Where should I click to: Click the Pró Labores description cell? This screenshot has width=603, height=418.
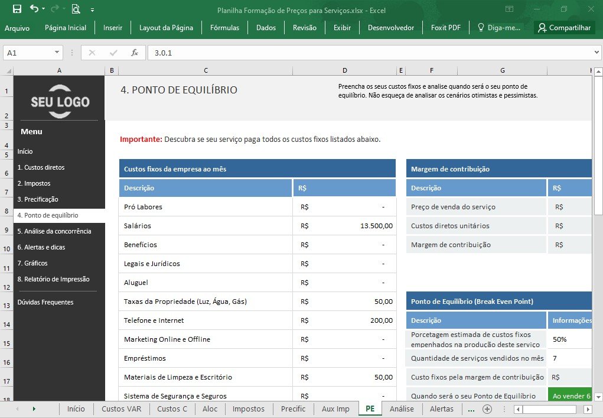point(206,207)
